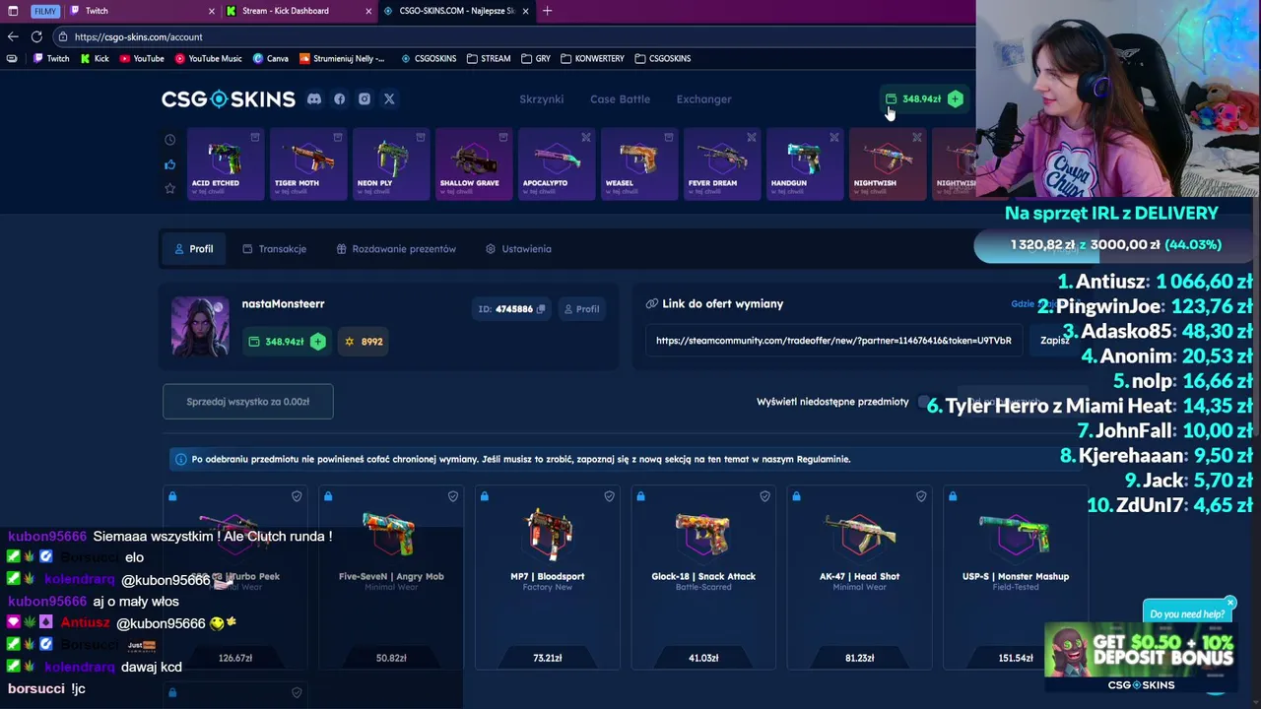Open the Canva bookmark
This screenshot has height=709, width=1261.
pos(271,58)
